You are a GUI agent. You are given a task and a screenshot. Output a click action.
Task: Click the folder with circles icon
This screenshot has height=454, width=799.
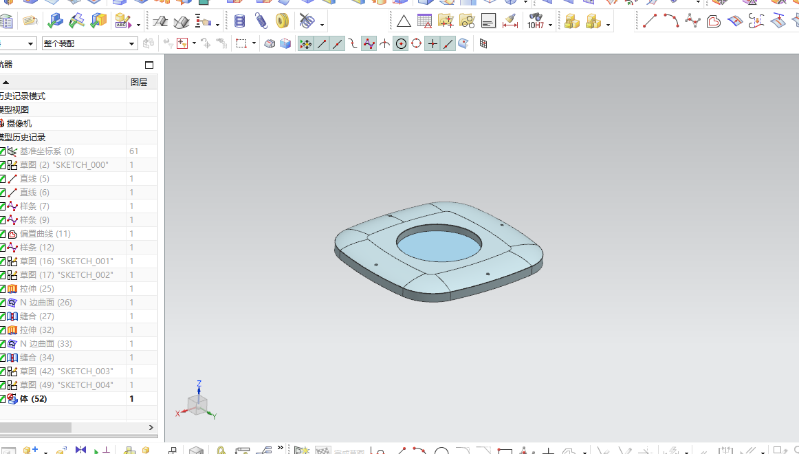[x=467, y=21]
